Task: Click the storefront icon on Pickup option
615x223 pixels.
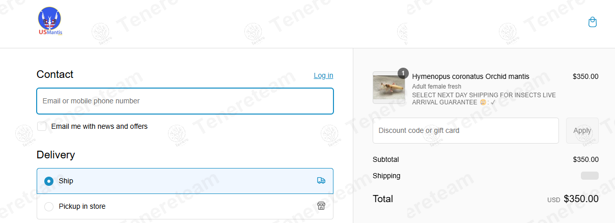Action: point(321,206)
